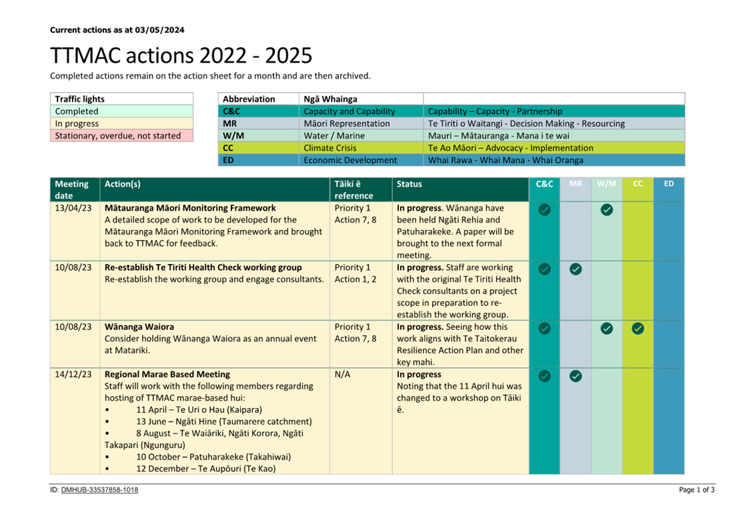Screen dimensions: 739x522
Task: Click the 'Completed' traffic light legend cell
Action: [121, 111]
